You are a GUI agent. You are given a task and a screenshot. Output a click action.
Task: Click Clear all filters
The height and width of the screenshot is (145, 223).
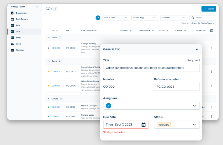coord(185,23)
